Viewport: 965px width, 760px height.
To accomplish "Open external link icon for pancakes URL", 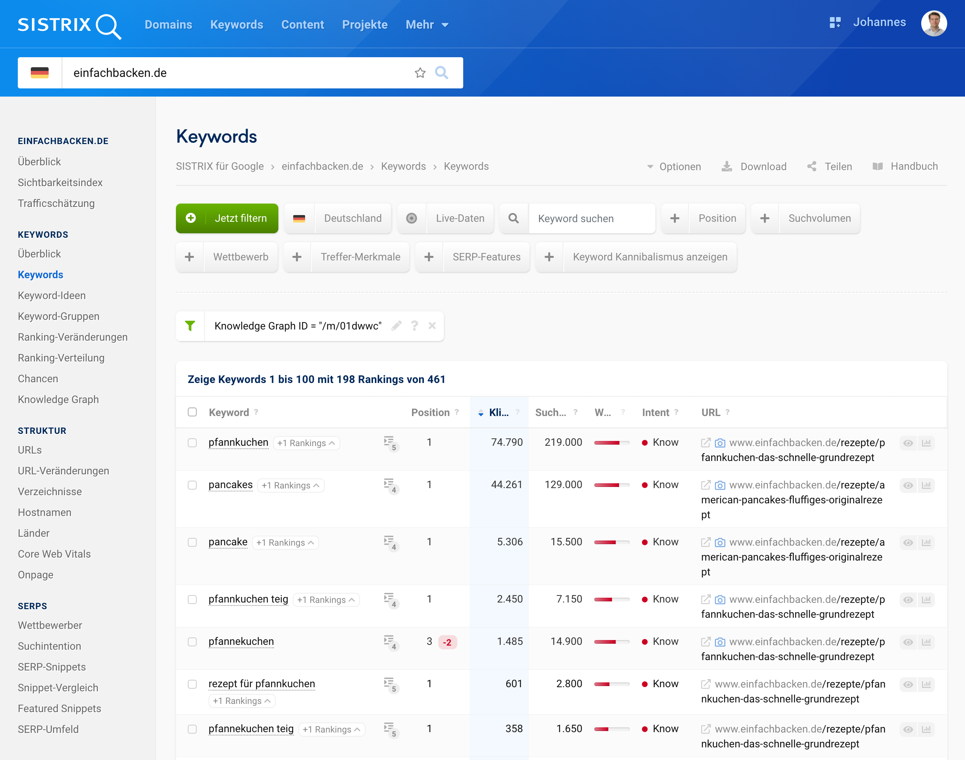I will point(706,485).
